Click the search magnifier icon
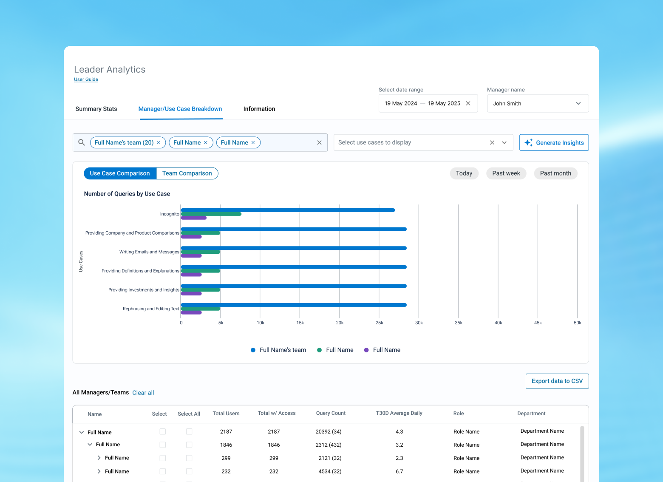 (x=82, y=142)
